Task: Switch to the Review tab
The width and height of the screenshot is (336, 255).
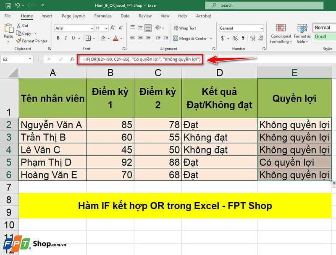Action: pyautogui.click(x=145, y=16)
